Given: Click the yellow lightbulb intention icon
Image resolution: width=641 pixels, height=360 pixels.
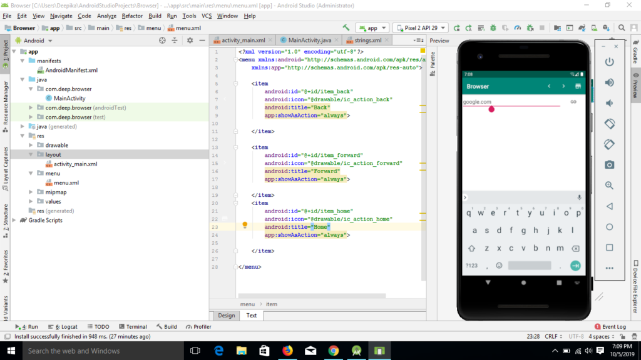Looking at the screenshot, I should tap(245, 225).
